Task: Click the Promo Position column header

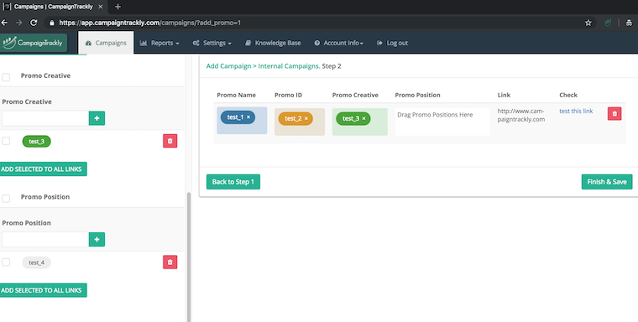Action: [x=417, y=95]
